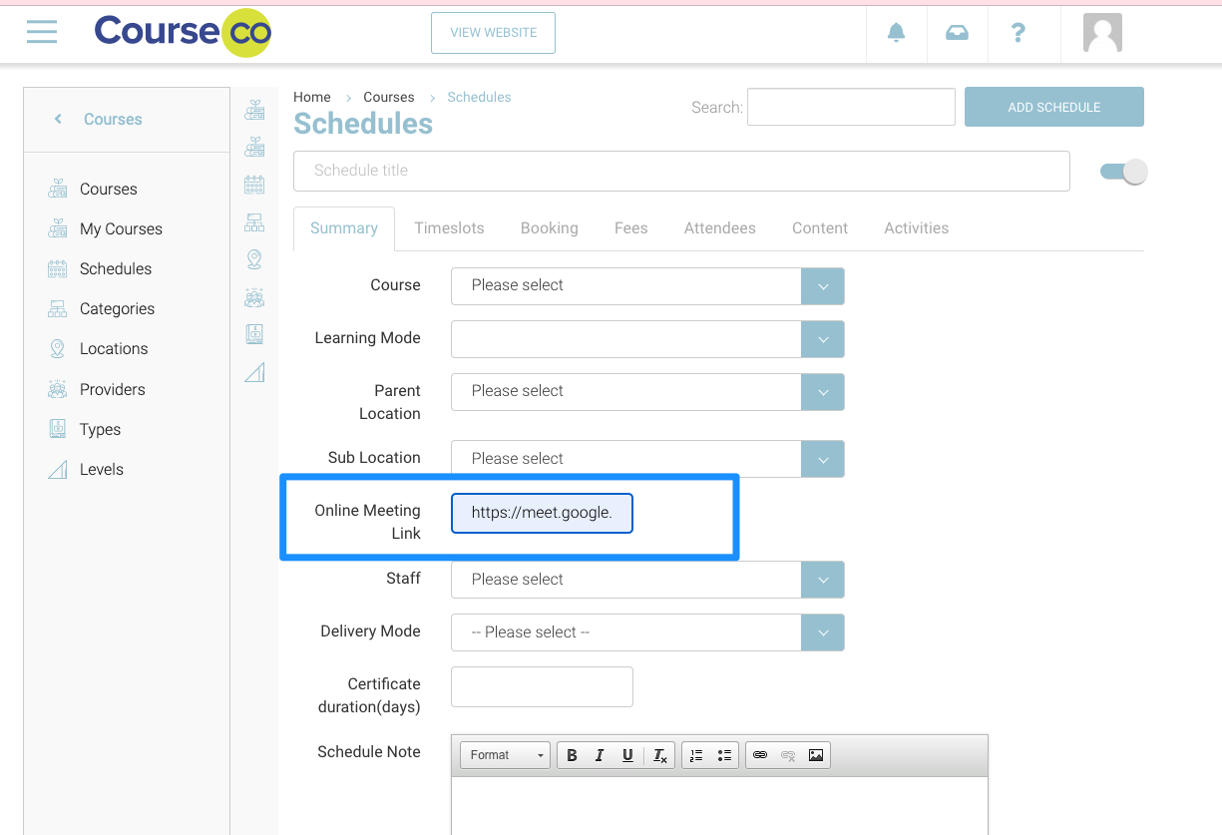Open the hamburger menu icon
Screen dimensions: 1222x835
tap(42, 32)
